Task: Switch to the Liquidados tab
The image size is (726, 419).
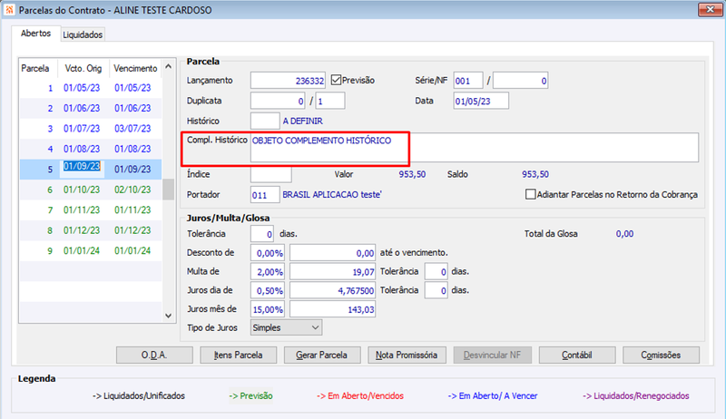Action: tap(83, 34)
